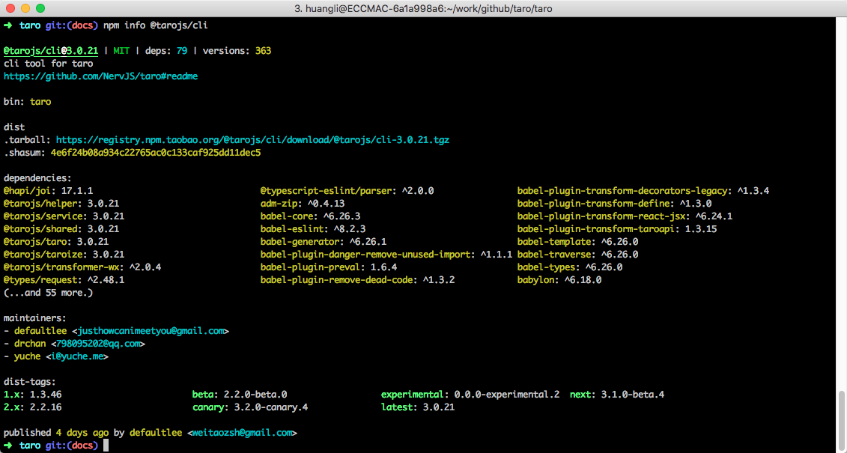Click the yellow minimize window button
This screenshot has height=453, width=847.
click(25, 8)
